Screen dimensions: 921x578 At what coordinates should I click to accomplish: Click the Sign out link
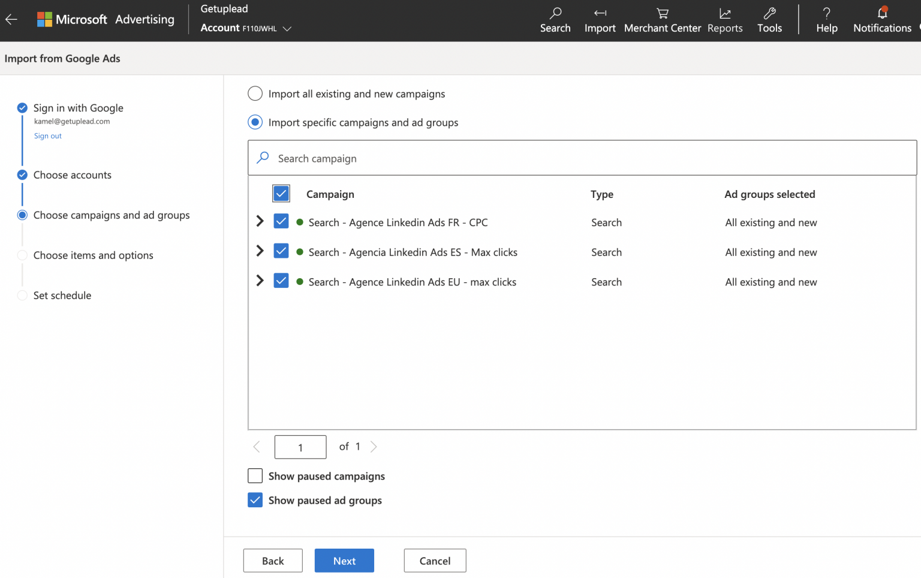coord(48,136)
